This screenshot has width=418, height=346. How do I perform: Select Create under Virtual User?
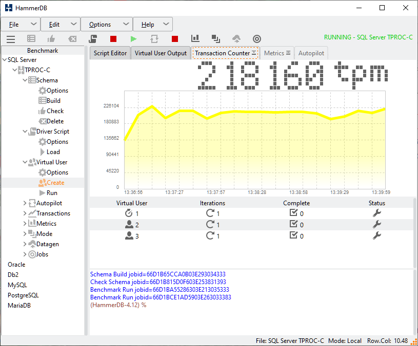(x=55, y=183)
